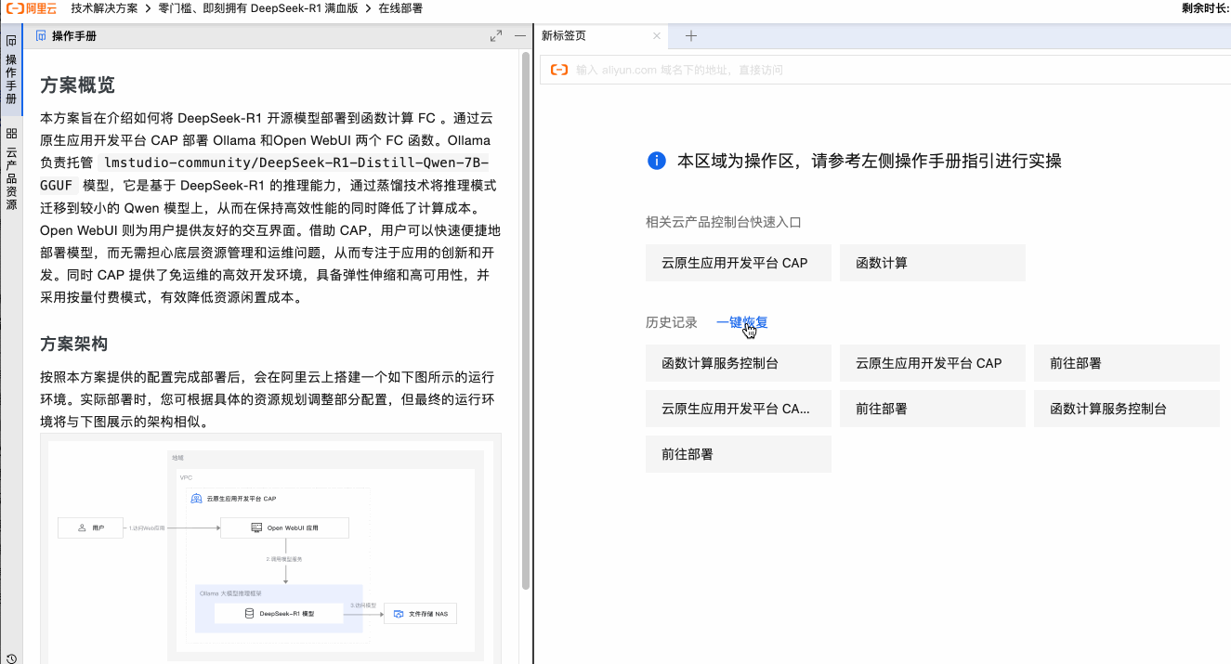The width and height of the screenshot is (1231, 664).
Task: Click the architecture diagram image
Action: [270, 548]
